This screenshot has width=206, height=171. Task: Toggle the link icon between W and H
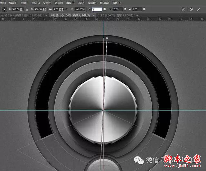tap(67, 9)
